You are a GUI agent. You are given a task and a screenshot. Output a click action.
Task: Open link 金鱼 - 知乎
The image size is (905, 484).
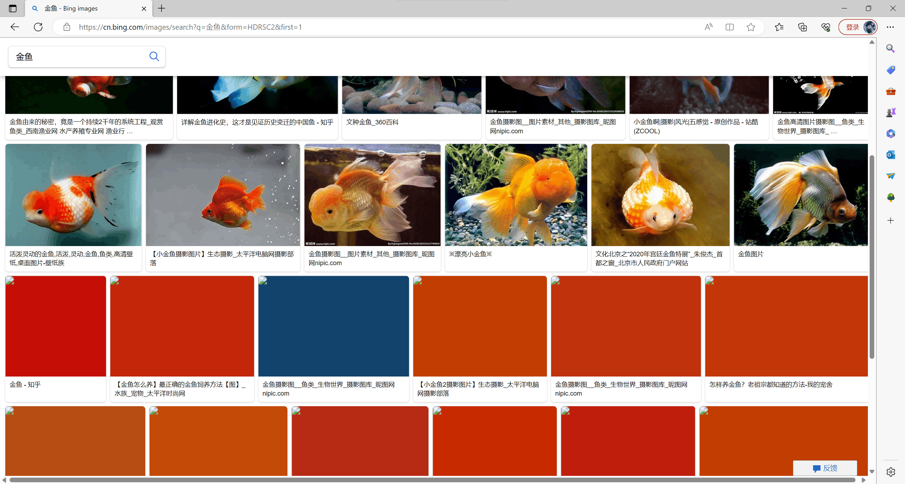[25, 384]
